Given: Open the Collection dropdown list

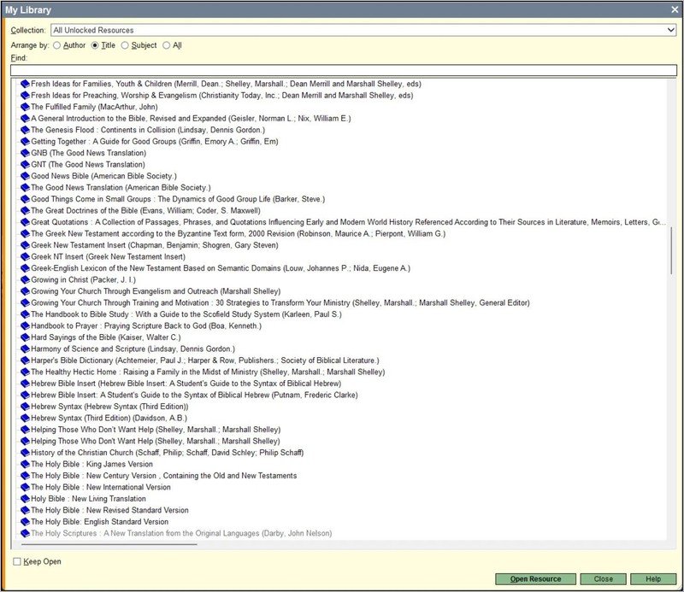Looking at the screenshot, I should pos(670,30).
